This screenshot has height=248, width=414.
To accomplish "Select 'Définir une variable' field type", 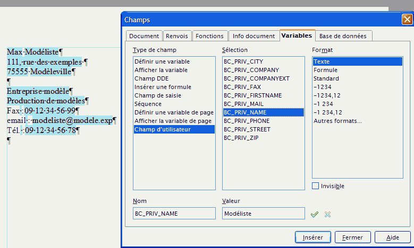I will tap(162, 61).
